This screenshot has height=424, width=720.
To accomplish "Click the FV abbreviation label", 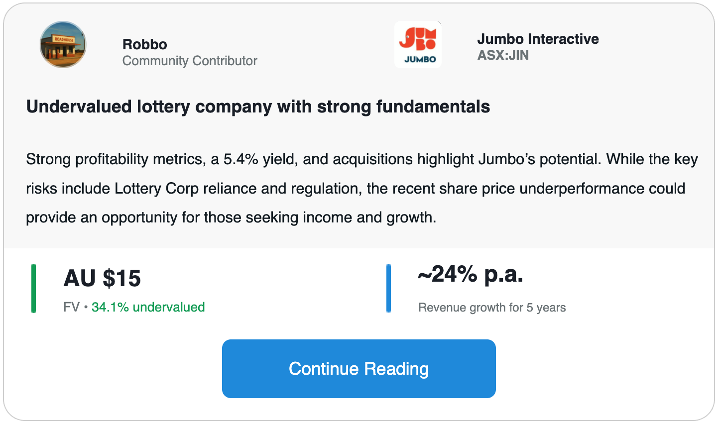I will pyautogui.click(x=71, y=307).
